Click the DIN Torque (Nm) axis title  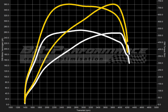coord(165,51)
